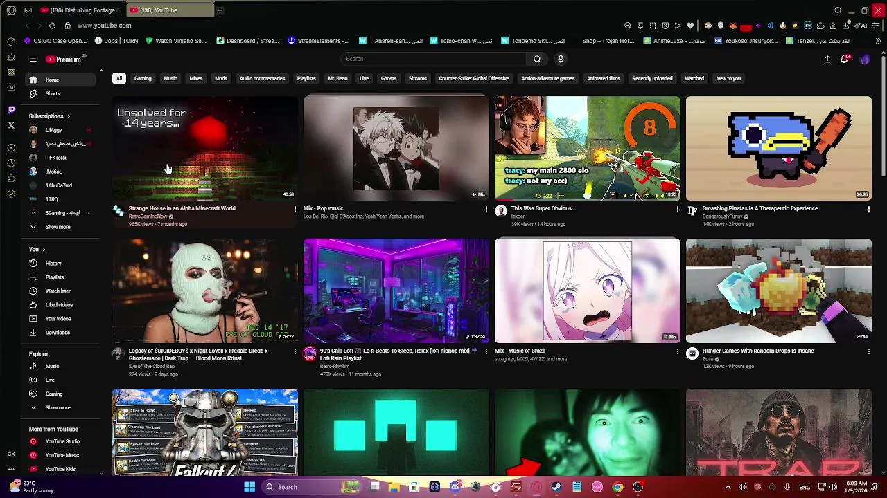The image size is (887, 498).
Task: Select Counter-Strike: Global Offensive chip
Action: (x=474, y=78)
